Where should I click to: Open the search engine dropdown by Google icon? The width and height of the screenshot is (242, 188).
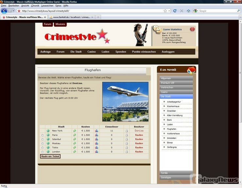coord(198,11)
